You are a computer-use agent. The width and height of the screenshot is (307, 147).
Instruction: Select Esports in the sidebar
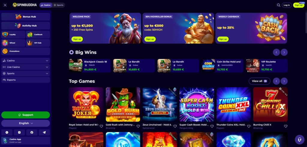(x=26, y=80)
